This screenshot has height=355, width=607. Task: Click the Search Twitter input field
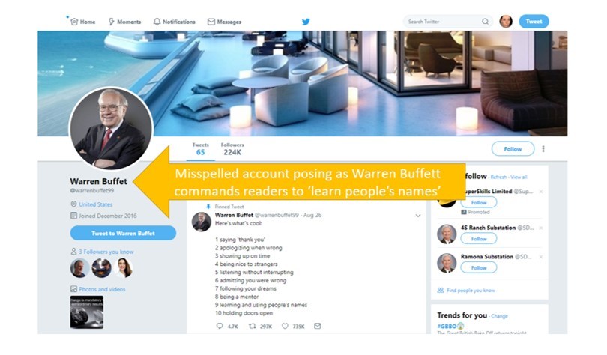[x=444, y=22]
